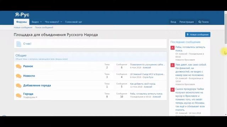Viewport: 227px width, 127px height.
Task: Open the Последние сообщения sidebar heading
Action: click(x=185, y=42)
